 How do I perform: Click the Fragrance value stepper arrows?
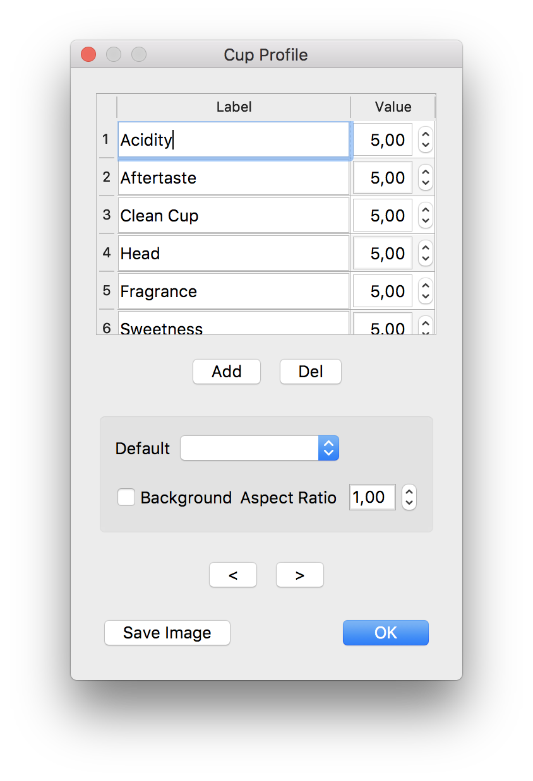pyautogui.click(x=426, y=291)
